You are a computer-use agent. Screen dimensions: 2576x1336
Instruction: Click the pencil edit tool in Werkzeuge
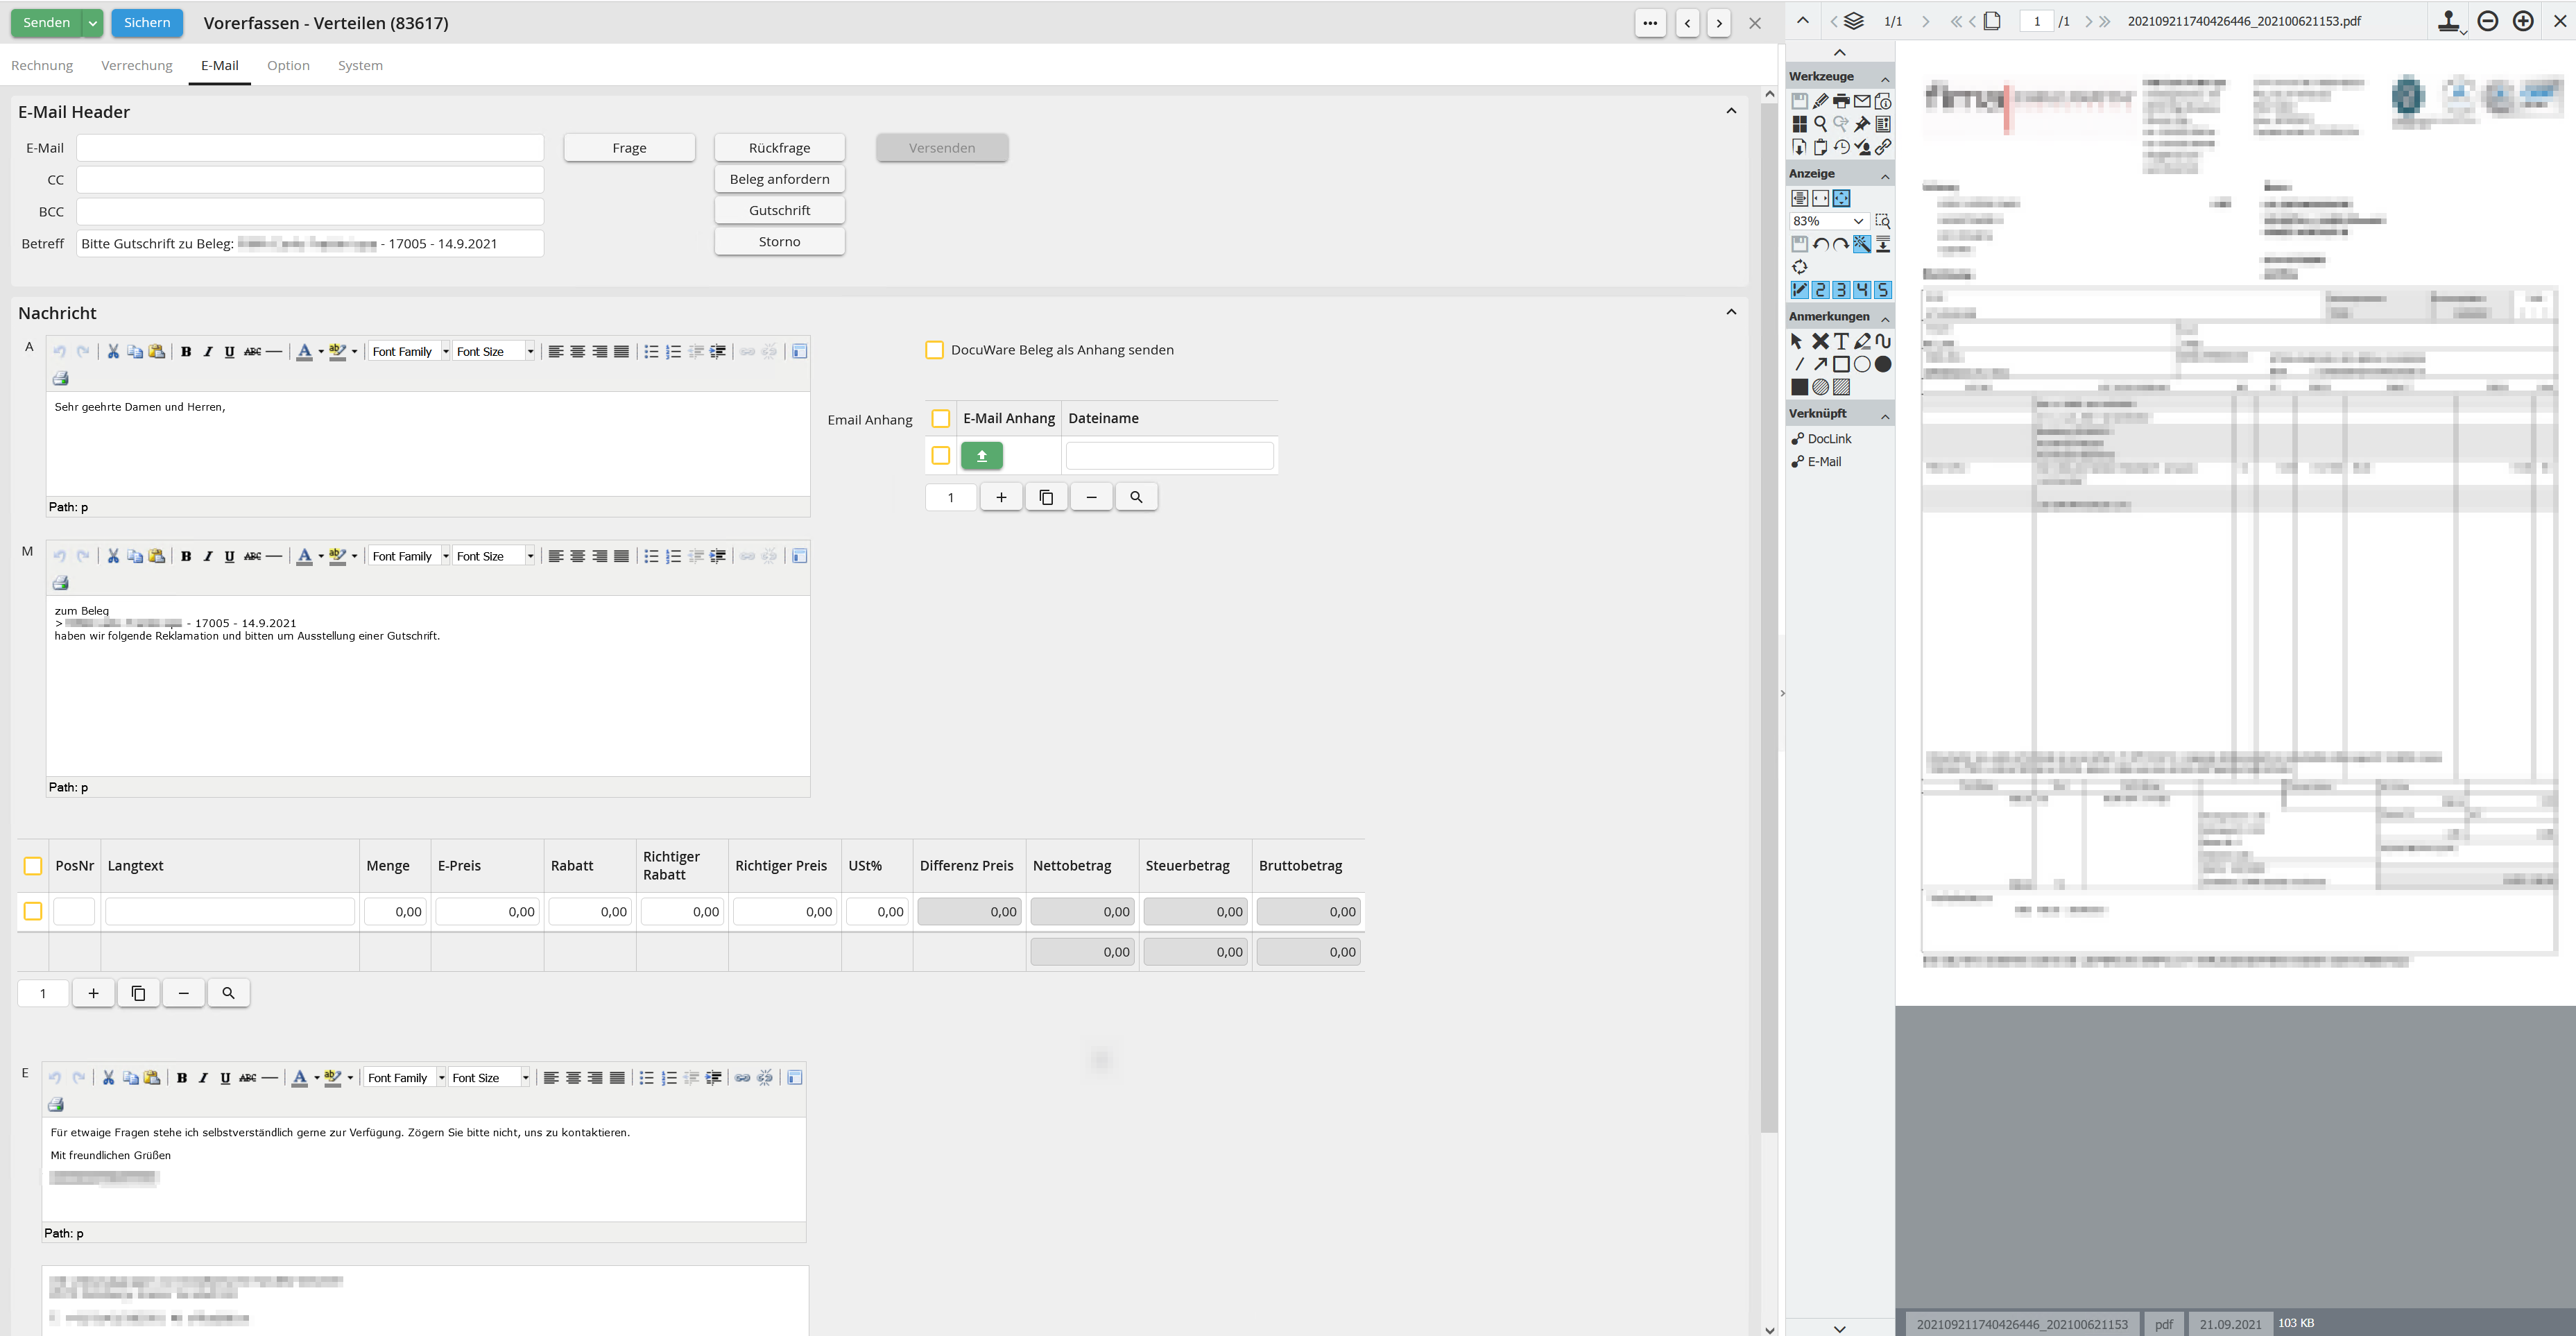(1820, 101)
